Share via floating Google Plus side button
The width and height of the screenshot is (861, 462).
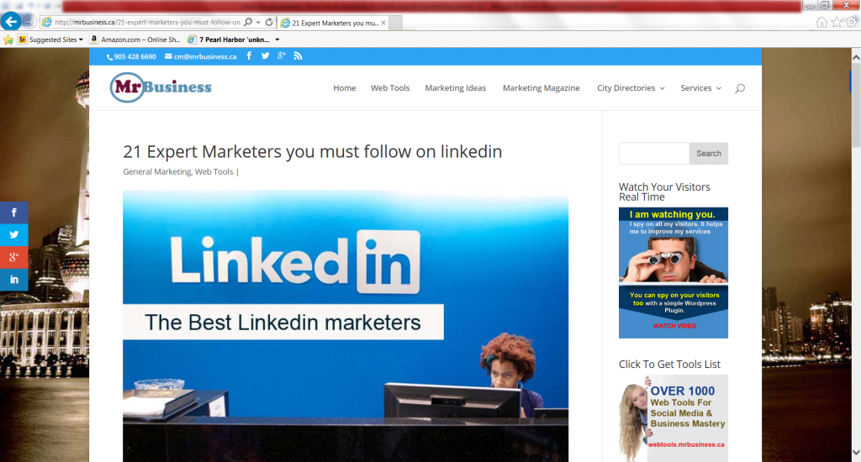[x=14, y=257]
